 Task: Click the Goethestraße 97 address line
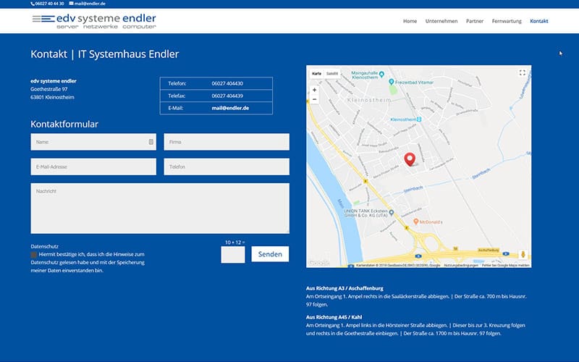pyautogui.click(x=49, y=89)
